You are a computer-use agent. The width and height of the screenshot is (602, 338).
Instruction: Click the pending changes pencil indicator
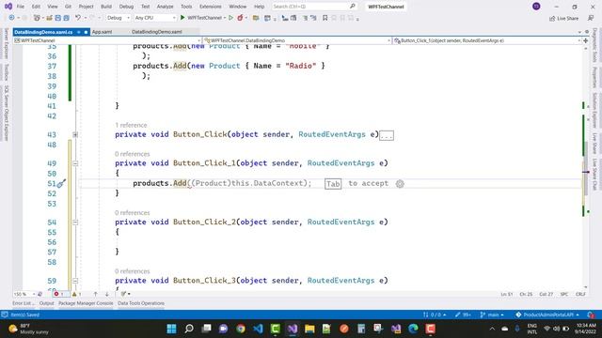463,315
